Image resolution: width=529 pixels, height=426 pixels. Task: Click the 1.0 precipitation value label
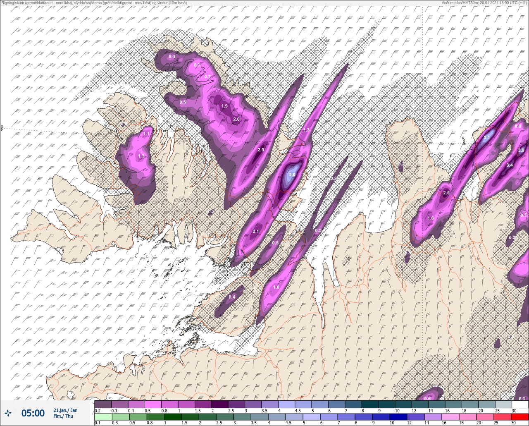pyautogui.click(x=276, y=287)
